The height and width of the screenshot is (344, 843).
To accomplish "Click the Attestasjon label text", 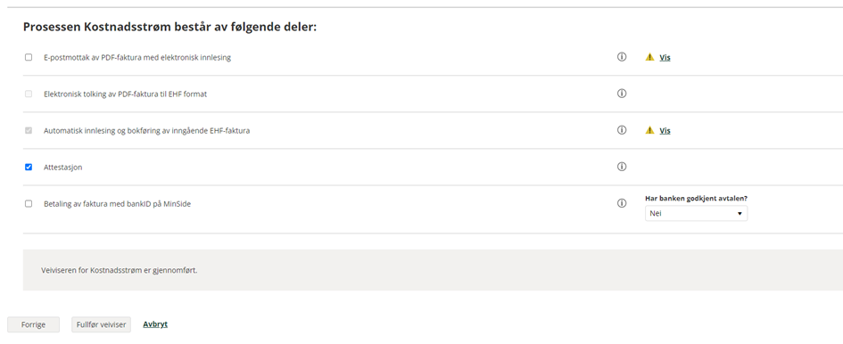I will (63, 168).
